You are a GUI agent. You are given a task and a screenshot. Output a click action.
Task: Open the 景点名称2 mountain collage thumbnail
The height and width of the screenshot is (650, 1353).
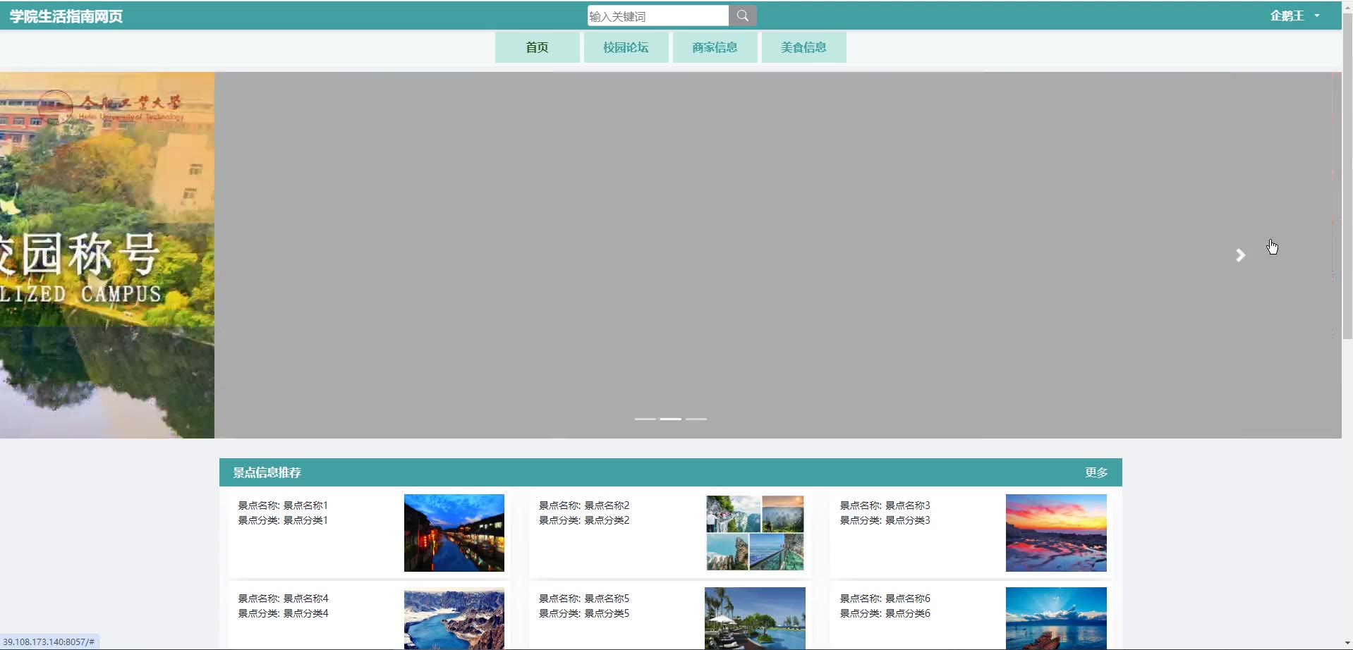click(755, 533)
